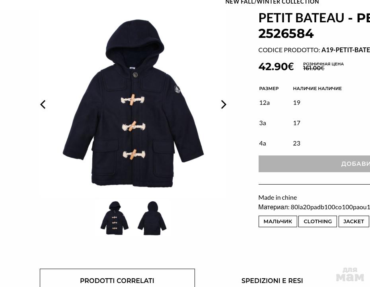This screenshot has height=287, width=370.
Task: Open the Spedizioni e Resi tab
Action: pyautogui.click(x=272, y=281)
